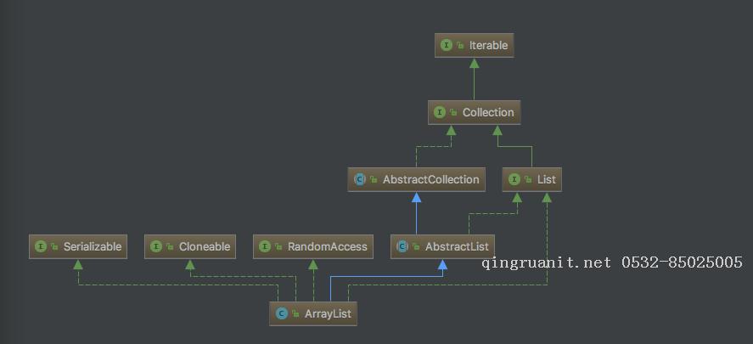753x344 pixels.
Task: Click the abstract class icon on AbstractList
Action: pos(402,247)
